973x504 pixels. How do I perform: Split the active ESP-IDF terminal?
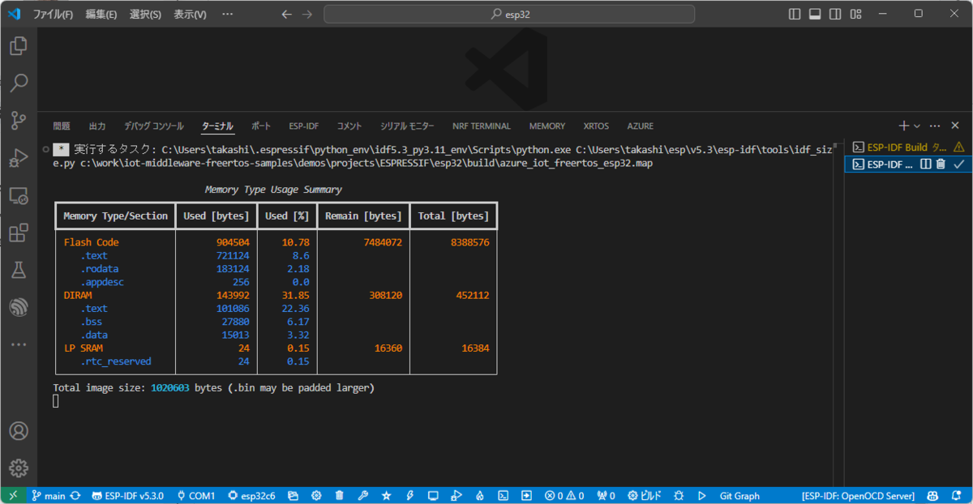(x=924, y=164)
